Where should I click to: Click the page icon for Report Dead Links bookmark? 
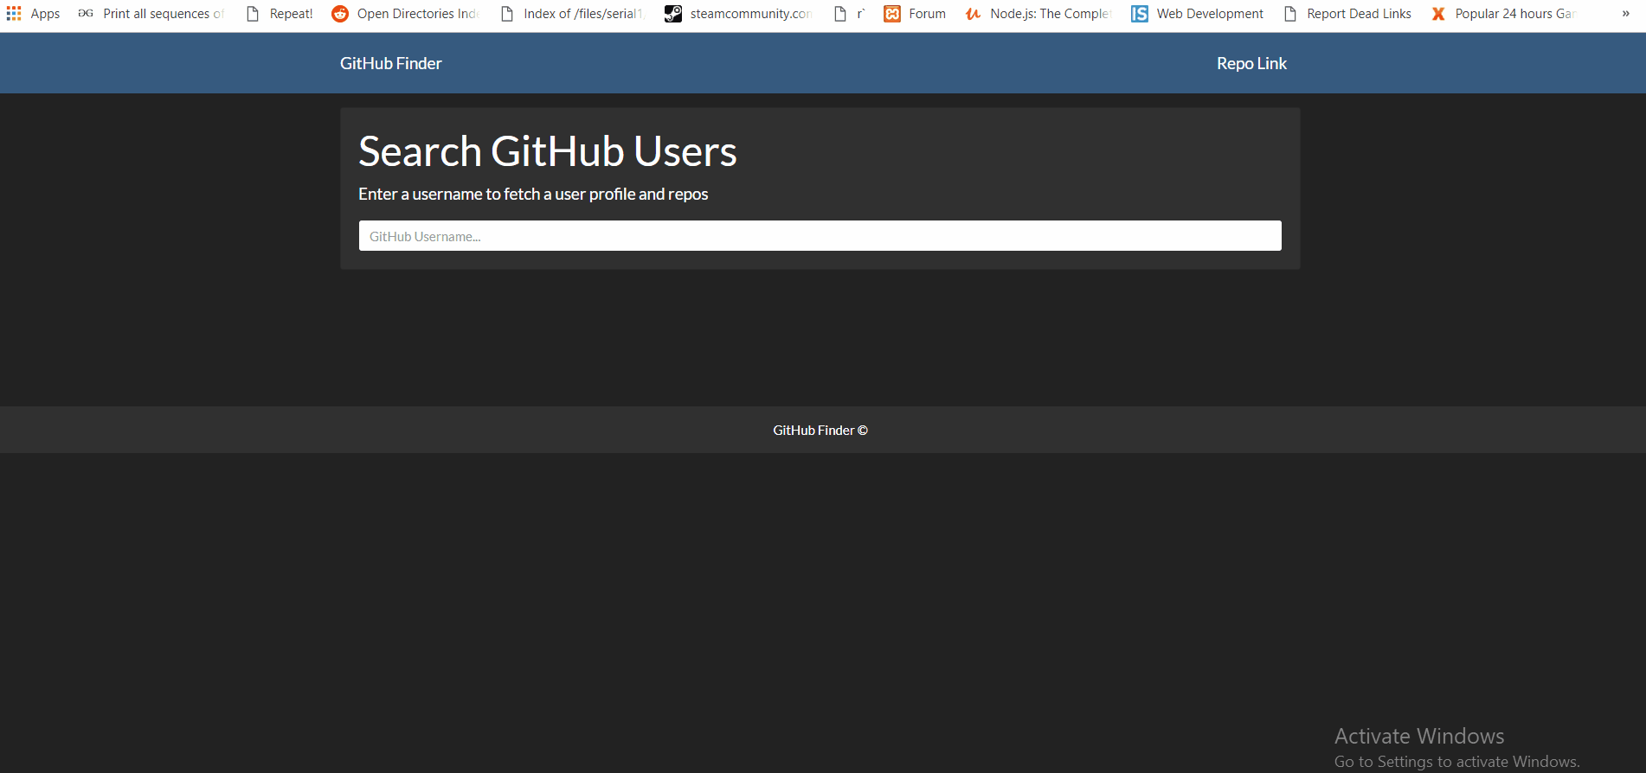[x=1290, y=14]
